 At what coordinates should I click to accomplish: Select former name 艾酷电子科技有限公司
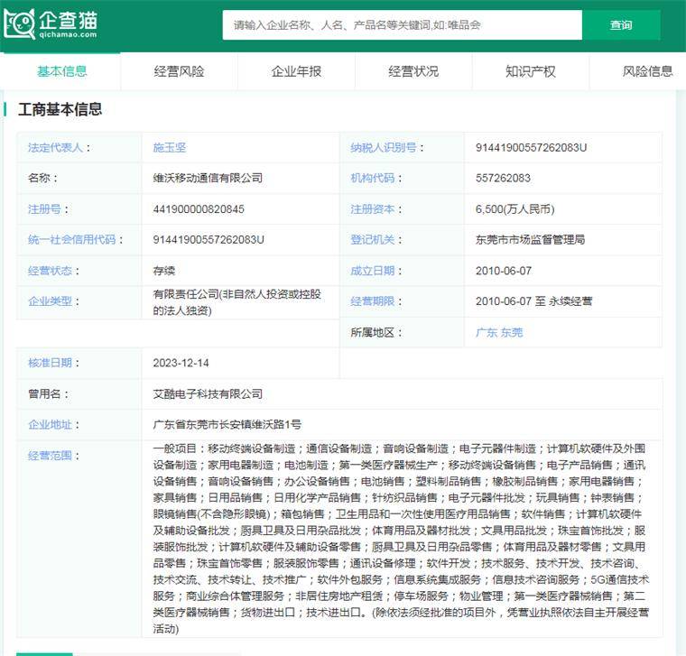[208, 394]
